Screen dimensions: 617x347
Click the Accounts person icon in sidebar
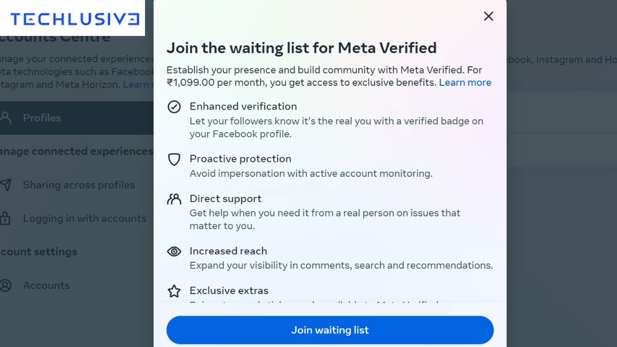(6, 285)
